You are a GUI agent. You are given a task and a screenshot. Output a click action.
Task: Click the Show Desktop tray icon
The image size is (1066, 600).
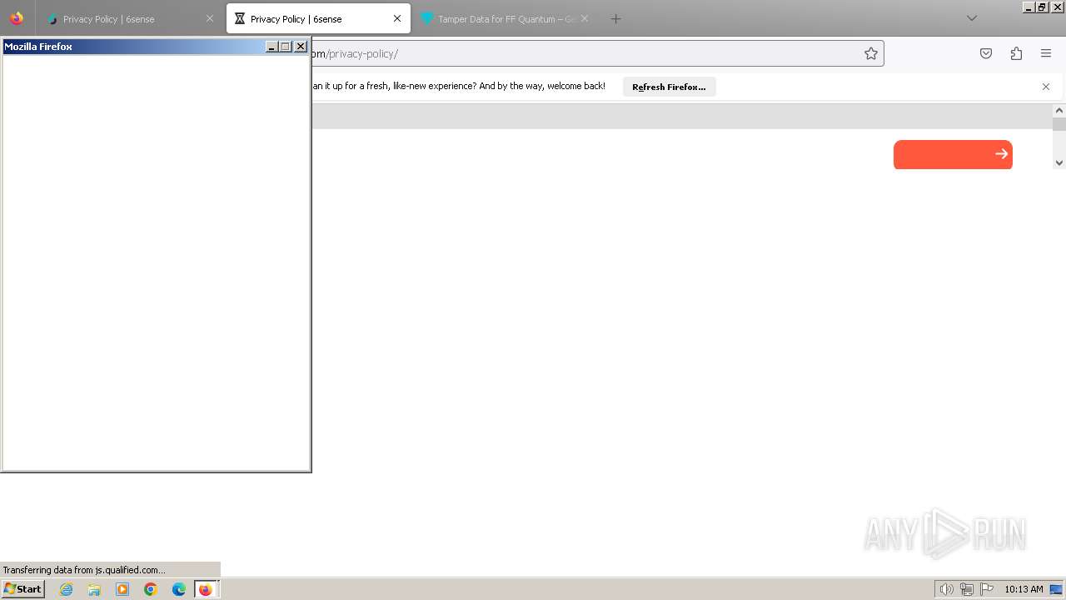[x=1057, y=589]
